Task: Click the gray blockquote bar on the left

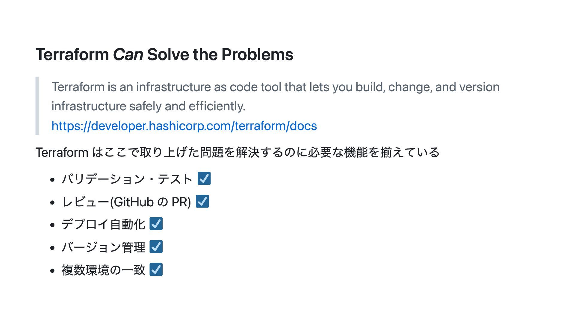Action: pos(37,106)
